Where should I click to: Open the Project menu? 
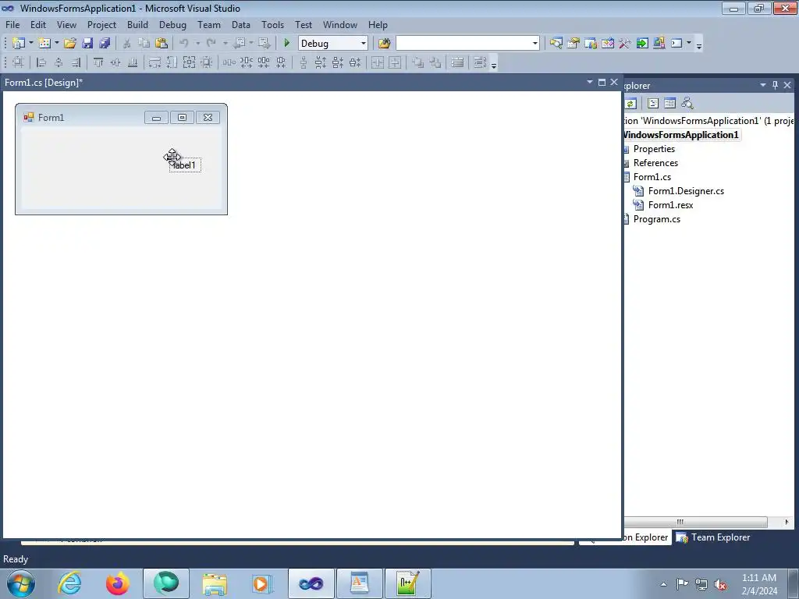tap(101, 24)
